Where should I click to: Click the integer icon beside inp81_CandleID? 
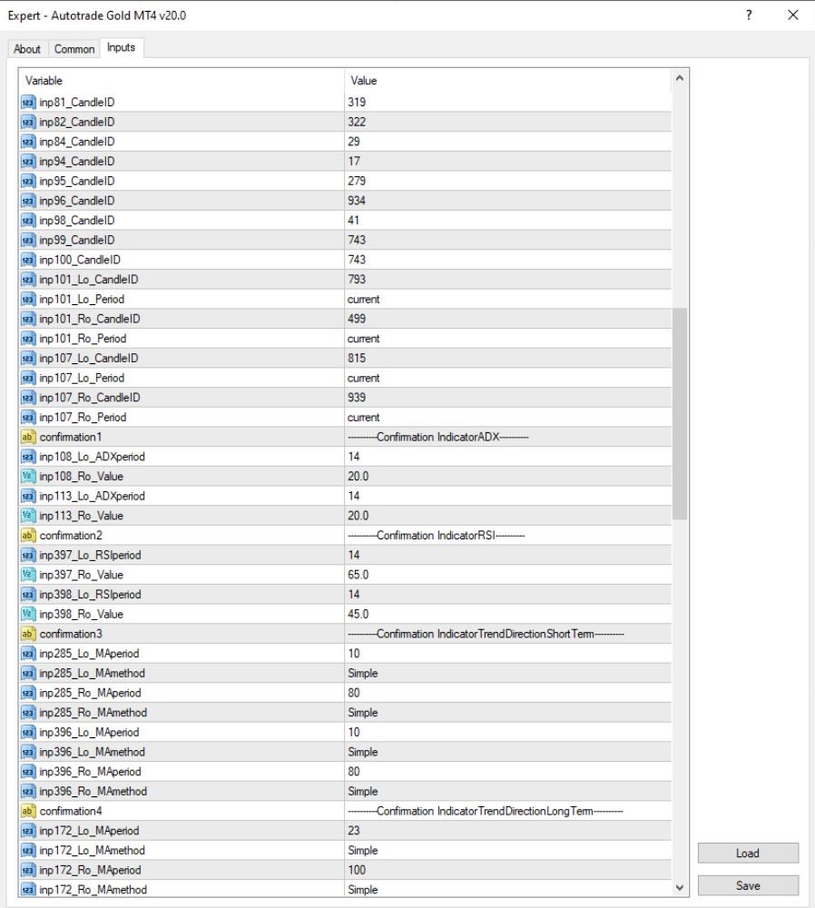click(28, 103)
